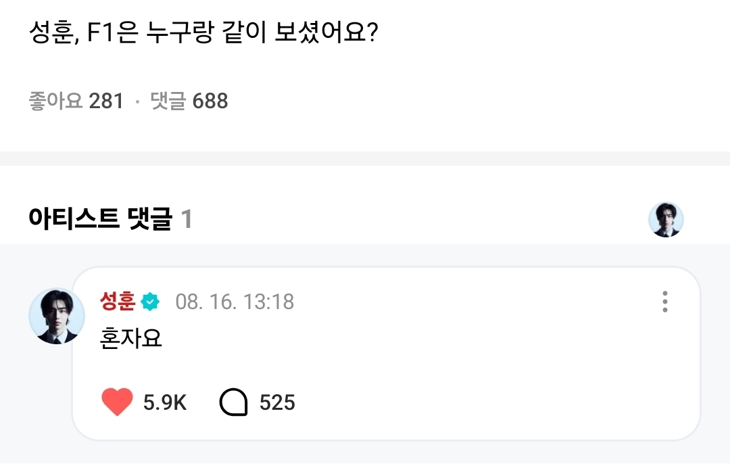730x470 pixels.
Task: Click the teal verified badge beside 성훈
Action: [151, 302]
